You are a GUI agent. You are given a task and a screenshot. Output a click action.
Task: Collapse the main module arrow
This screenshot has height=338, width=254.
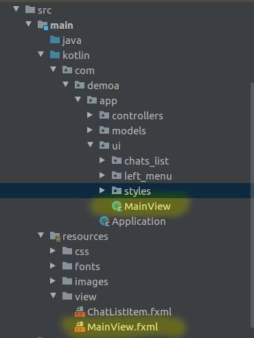(29, 24)
